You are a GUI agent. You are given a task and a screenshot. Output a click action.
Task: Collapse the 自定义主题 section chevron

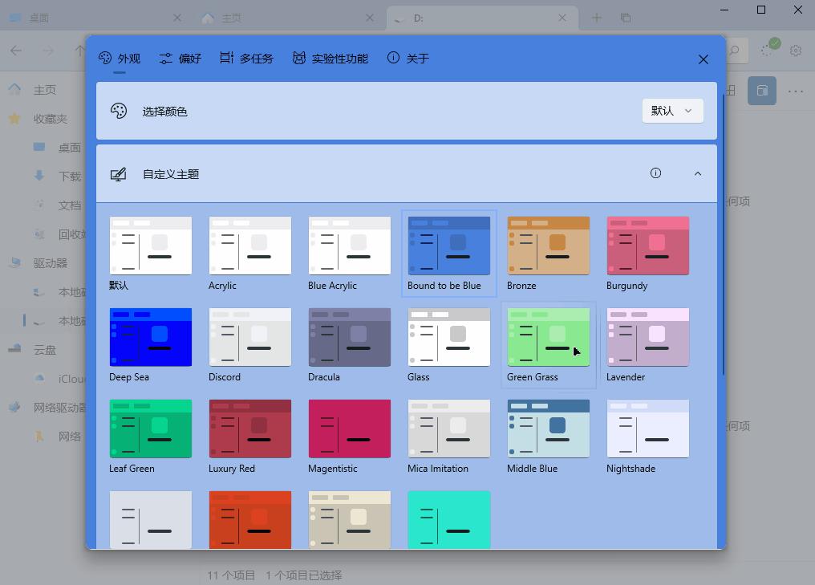[x=697, y=173]
